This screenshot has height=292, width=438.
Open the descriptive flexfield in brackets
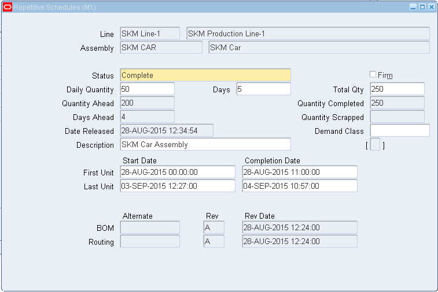point(375,145)
